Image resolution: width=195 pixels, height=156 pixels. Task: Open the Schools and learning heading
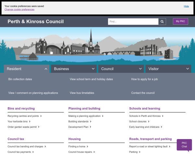click(x=145, y=109)
